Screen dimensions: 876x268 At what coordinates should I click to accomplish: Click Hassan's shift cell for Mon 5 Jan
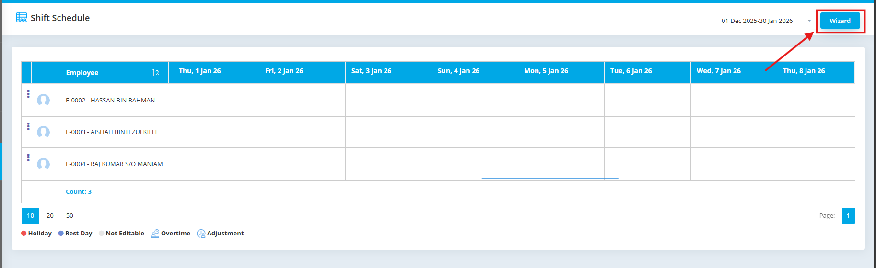(x=561, y=100)
